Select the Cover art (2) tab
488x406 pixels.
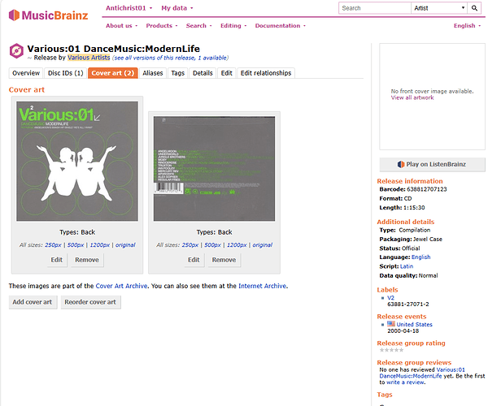point(113,73)
